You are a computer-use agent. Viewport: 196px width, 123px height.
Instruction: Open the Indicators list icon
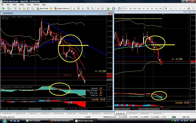(x=108, y=8)
